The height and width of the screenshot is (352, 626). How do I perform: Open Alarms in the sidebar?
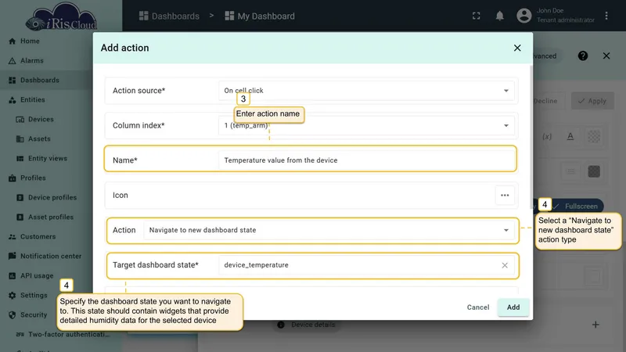32,61
